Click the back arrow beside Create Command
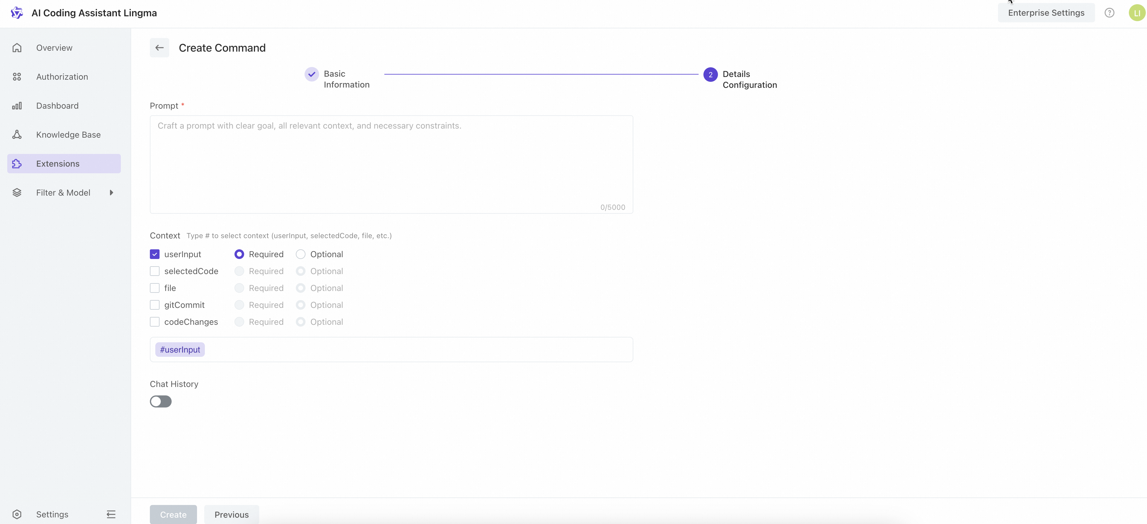 click(160, 48)
